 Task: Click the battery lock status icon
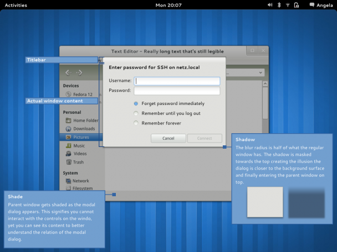[297, 5]
